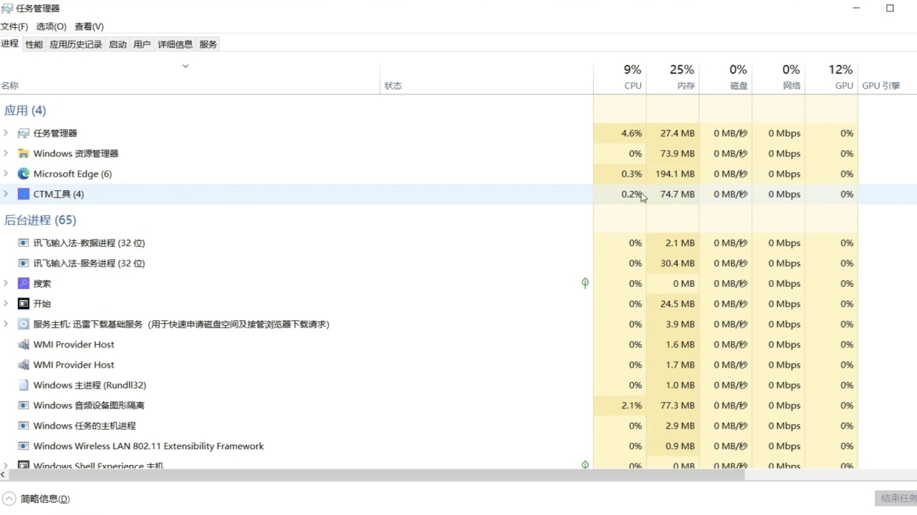Screen dimensions: 917x515
Task: Open the 查看(V) menu
Action: click(x=89, y=26)
